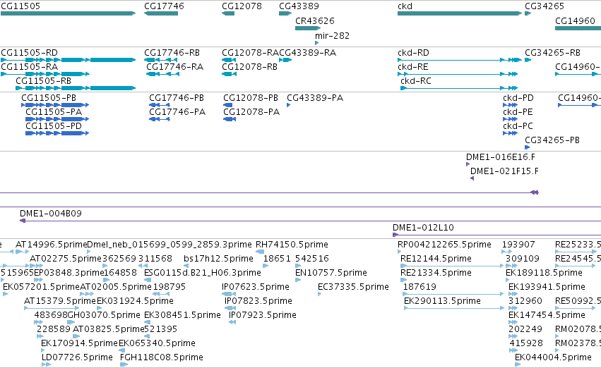Select protein CG34265-PB
601x368 pixels.
tap(528, 147)
